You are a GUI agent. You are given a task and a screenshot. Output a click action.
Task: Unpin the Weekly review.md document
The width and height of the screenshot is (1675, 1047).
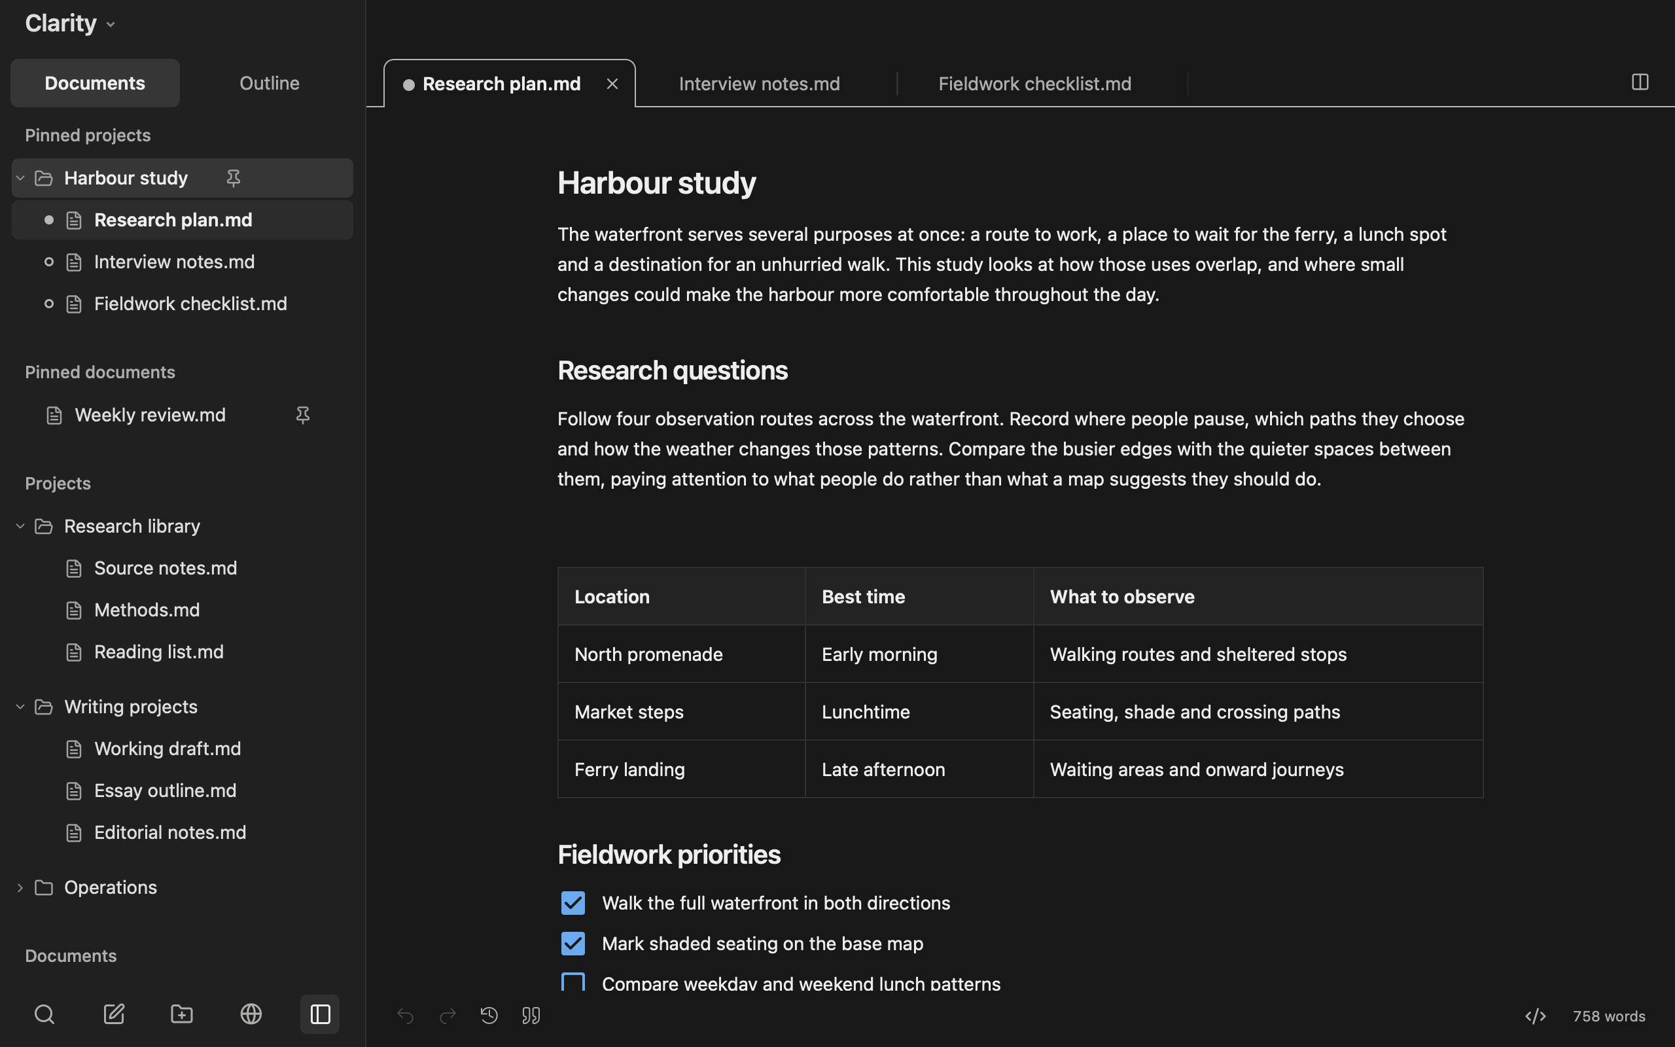click(x=302, y=416)
